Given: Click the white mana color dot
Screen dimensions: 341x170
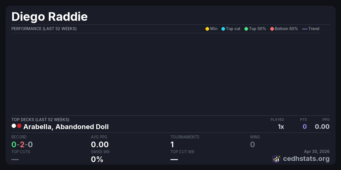Looking at the screenshot, I should [14, 126].
